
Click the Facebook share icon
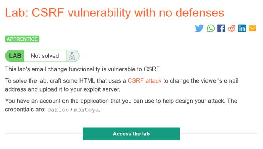[221, 28]
